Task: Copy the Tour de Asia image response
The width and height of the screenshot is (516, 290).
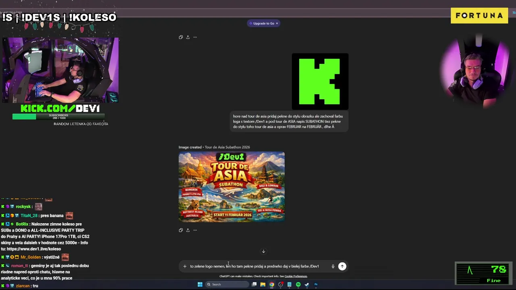Action: pyautogui.click(x=181, y=230)
